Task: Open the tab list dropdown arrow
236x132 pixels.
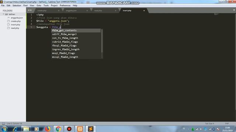Action: (x=234, y=10)
